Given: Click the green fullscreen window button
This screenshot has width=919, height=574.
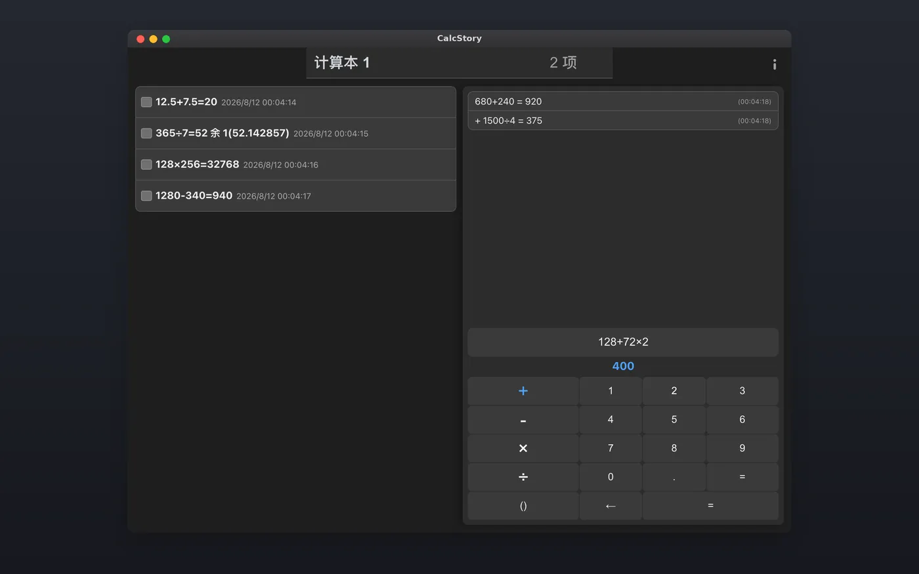Looking at the screenshot, I should tap(166, 39).
